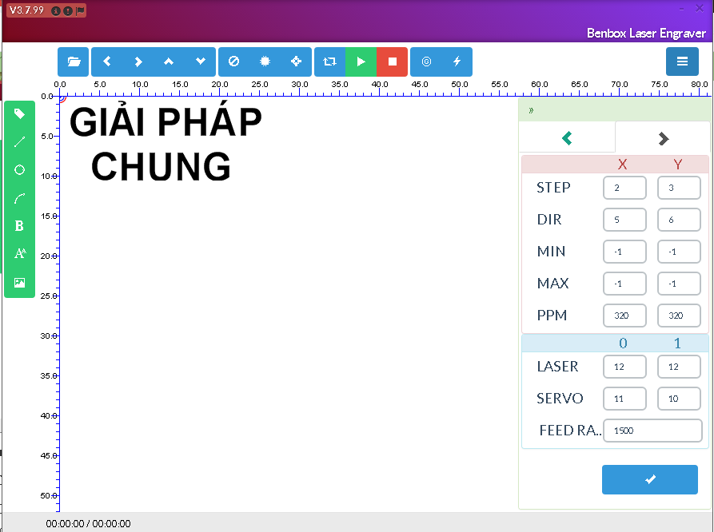
Task: Open the hamburger menu button
Action: [x=682, y=62]
